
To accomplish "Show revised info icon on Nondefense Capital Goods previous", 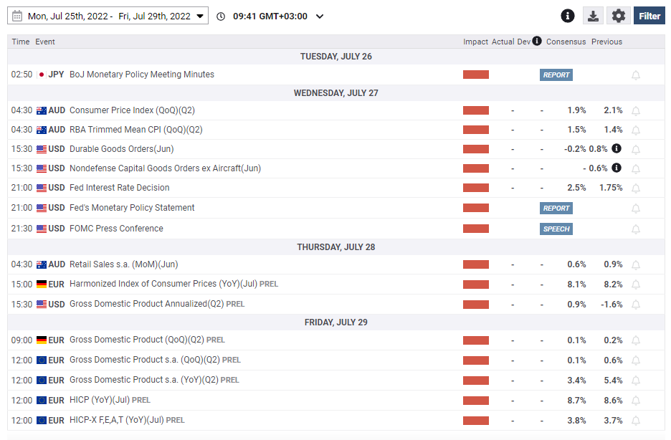I will pyautogui.click(x=617, y=168).
